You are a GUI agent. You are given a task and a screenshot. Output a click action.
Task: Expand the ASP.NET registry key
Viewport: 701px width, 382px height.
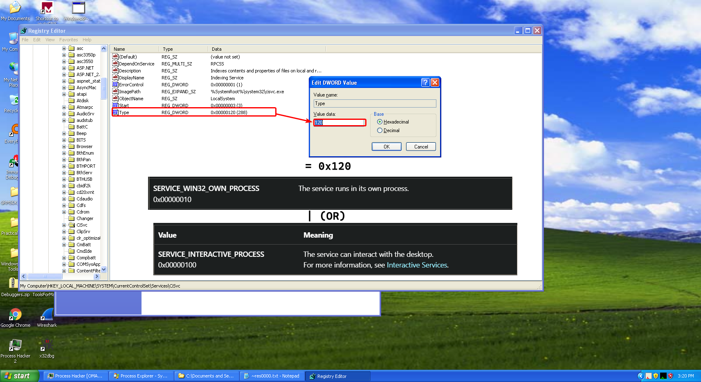[64, 68]
